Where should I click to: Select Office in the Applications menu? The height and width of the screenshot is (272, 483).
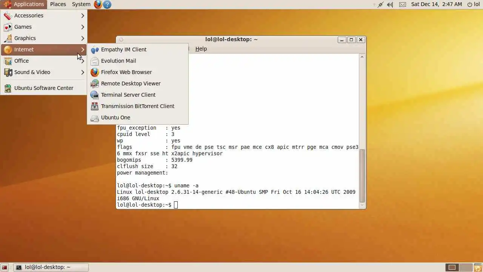click(44, 61)
